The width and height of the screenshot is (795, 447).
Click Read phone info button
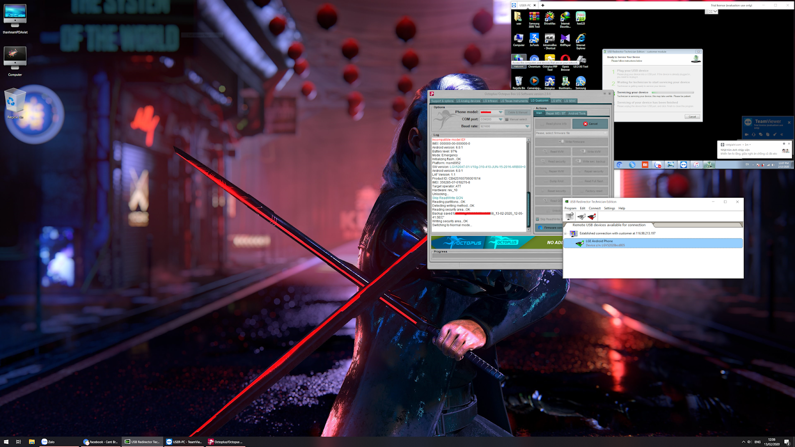553,124
